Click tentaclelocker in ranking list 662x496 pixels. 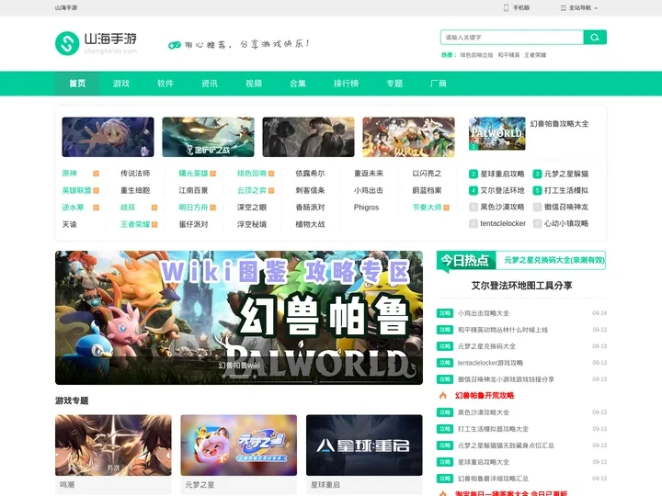click(503, 223)
